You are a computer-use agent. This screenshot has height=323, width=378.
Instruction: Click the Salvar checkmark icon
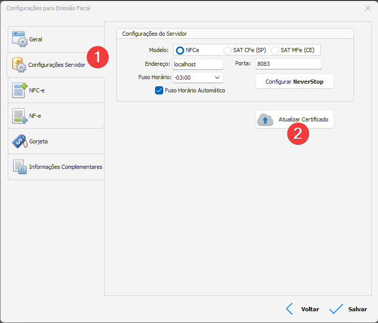336,309
